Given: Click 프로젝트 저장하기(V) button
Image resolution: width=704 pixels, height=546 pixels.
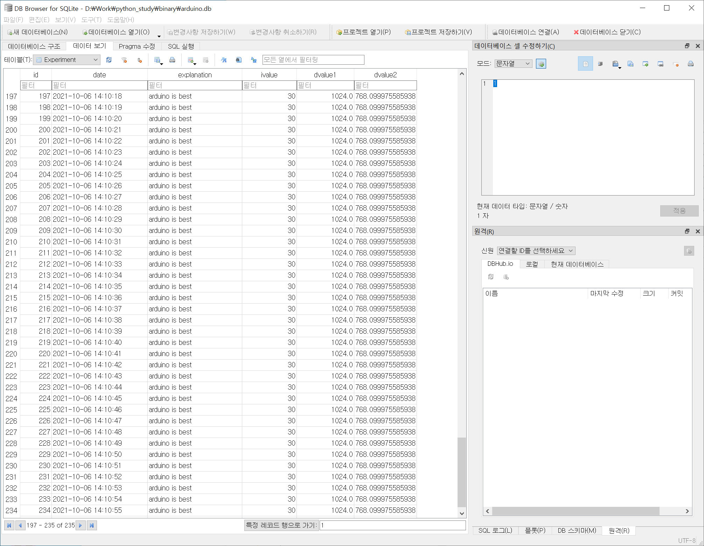Looking at the screenshot, I should click(x=438, y=32).
